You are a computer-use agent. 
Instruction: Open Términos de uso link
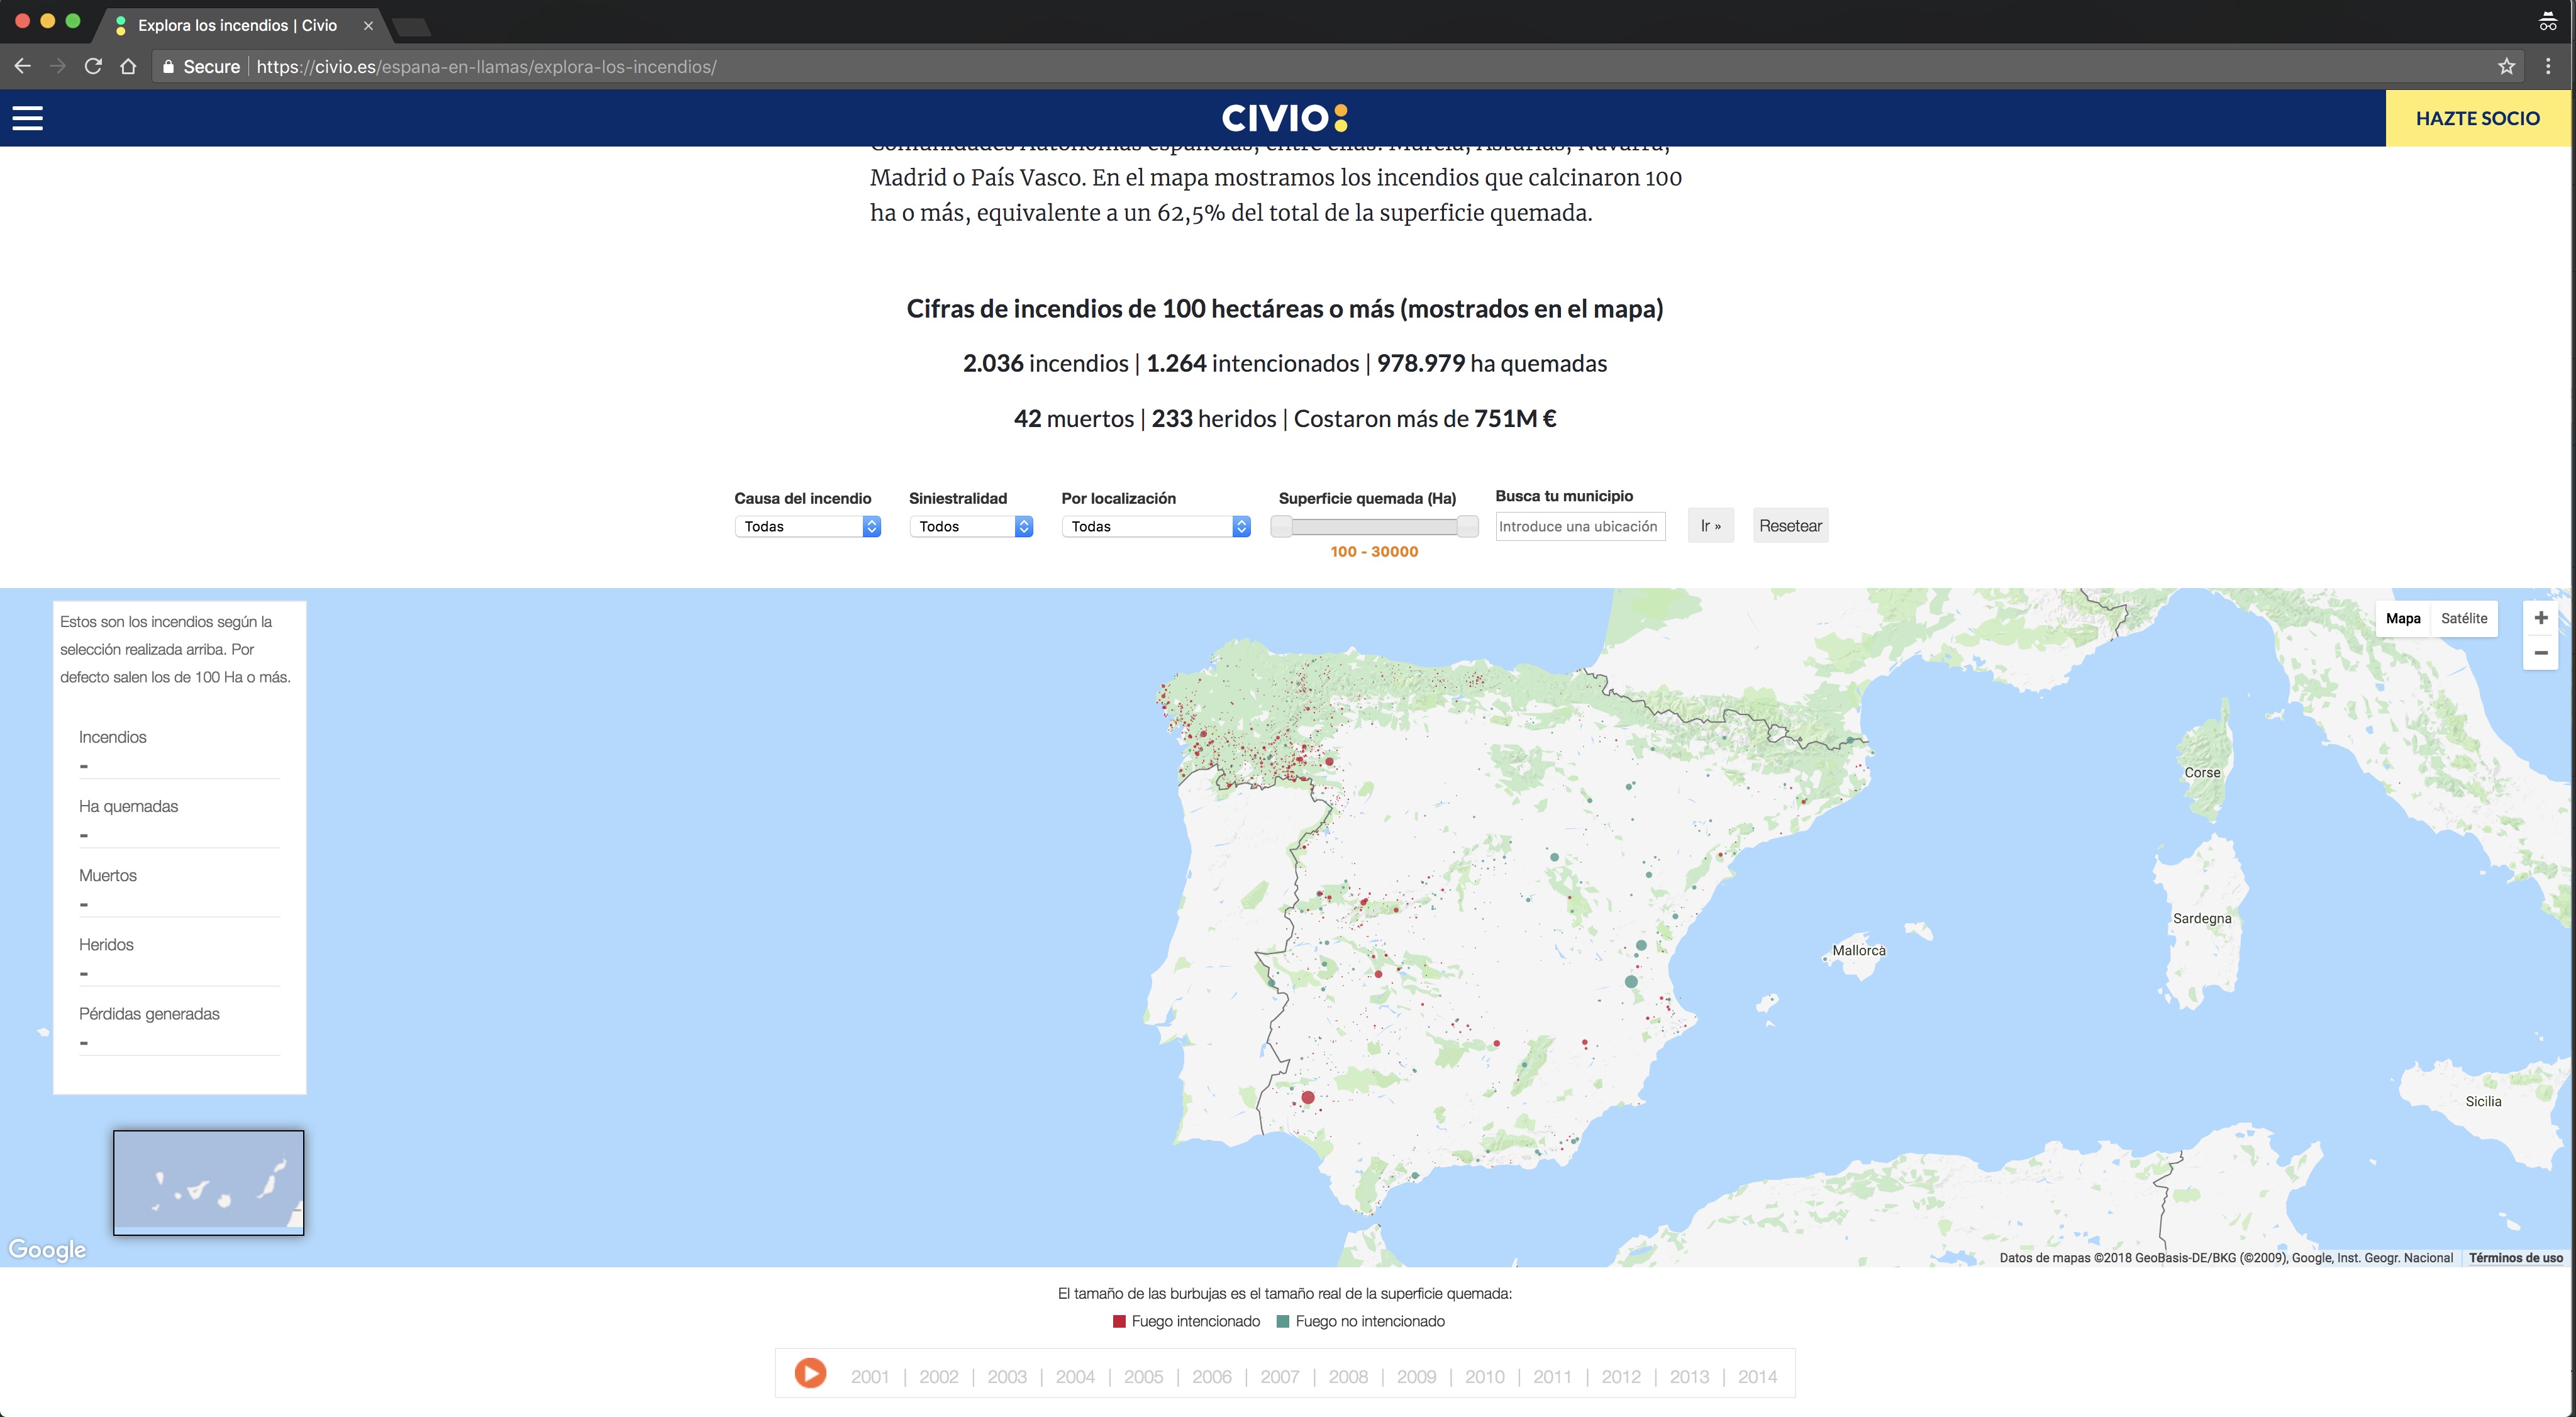click(x=2515, y=1258)
